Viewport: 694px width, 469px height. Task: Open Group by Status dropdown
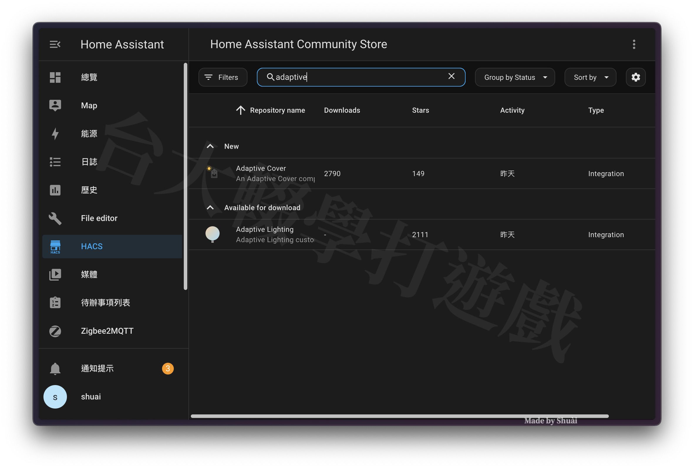pos(515,77)
